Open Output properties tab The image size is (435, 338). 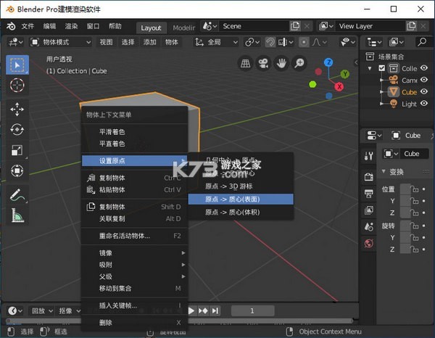pyautogui.click(x=368, y=194)
